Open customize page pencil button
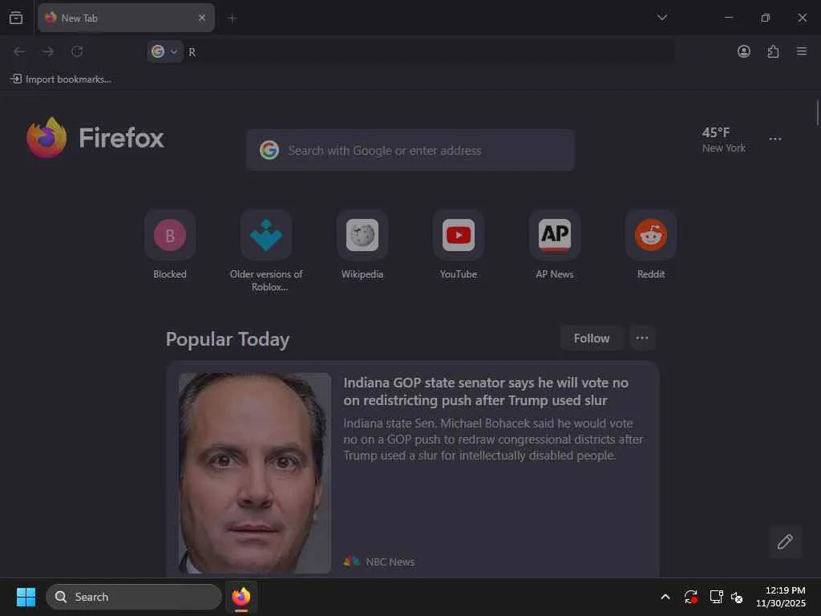821x616 pixels. (785, 541)
